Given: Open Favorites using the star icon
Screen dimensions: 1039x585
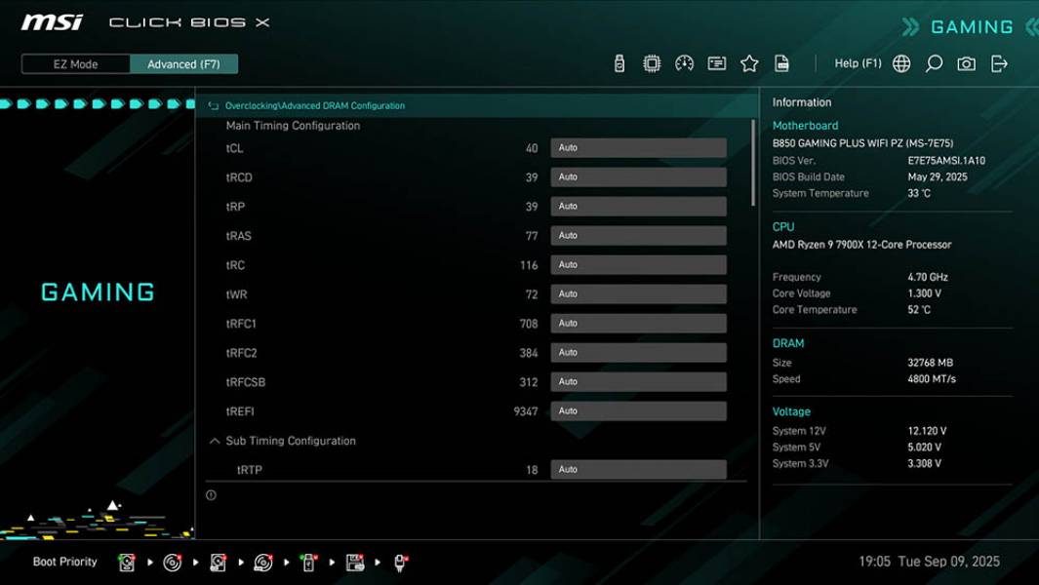Looking at the screenshot, I should click(749, 62).
